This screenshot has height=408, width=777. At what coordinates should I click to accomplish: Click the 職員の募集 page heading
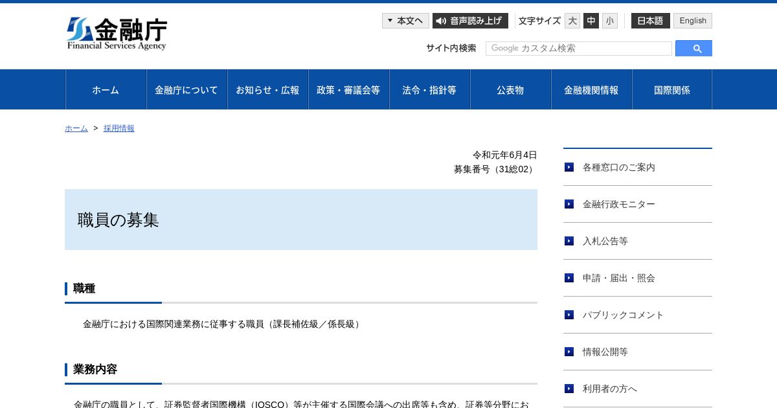(118, 220)
